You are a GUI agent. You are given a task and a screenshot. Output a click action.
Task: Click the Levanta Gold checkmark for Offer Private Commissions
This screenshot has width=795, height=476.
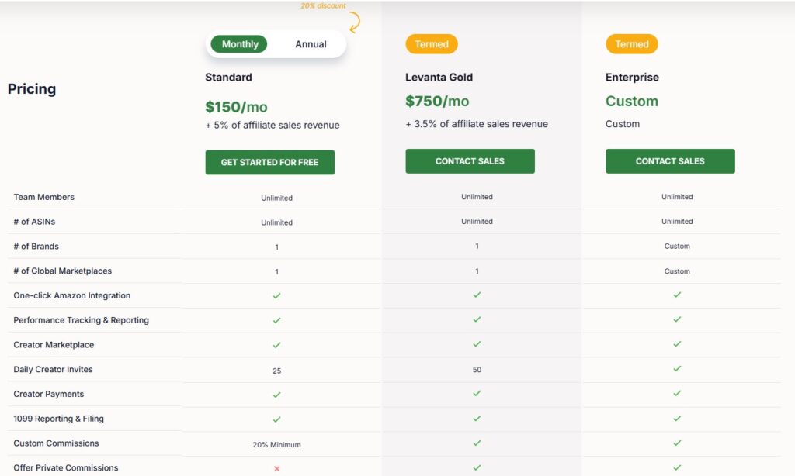[477, 467]
